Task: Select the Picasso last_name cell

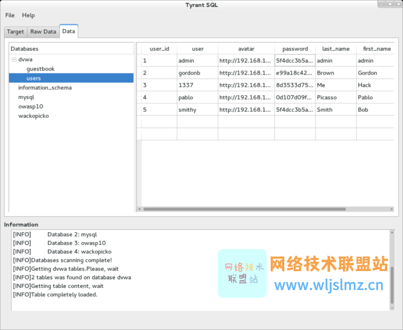Action: point(336,98)
